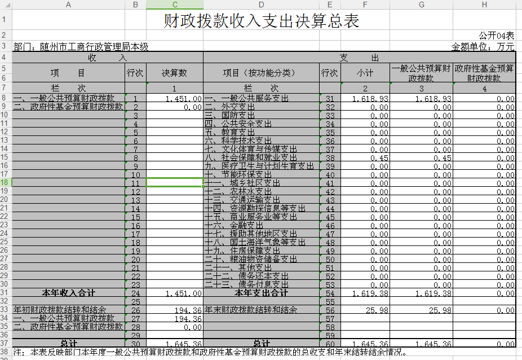
Task: Select the 决算数 header cell
Action: (x=174, y=73)
